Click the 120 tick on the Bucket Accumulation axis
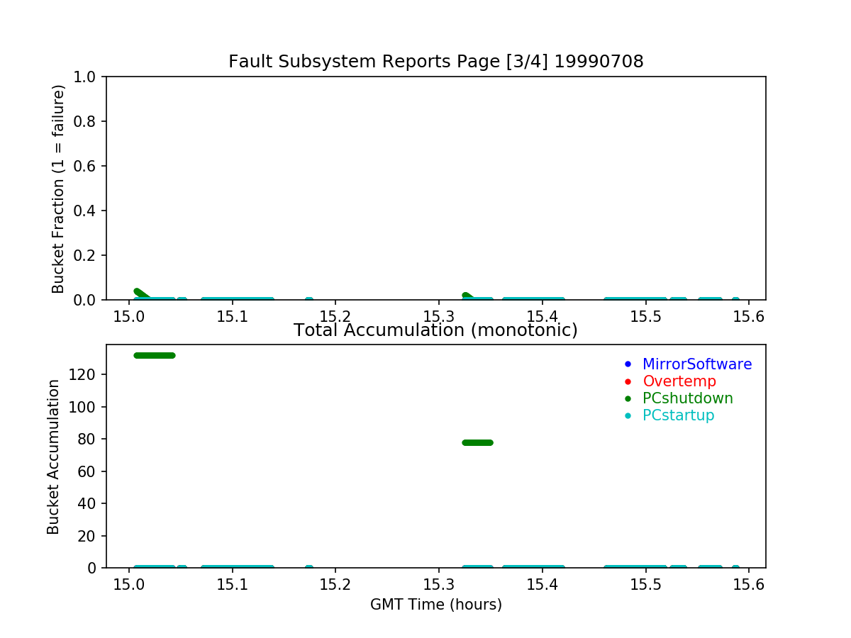This screenshot has width=851, height=638. [84, 374]
